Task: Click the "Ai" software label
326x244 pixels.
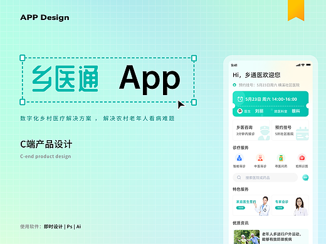Action: [78, 226]
